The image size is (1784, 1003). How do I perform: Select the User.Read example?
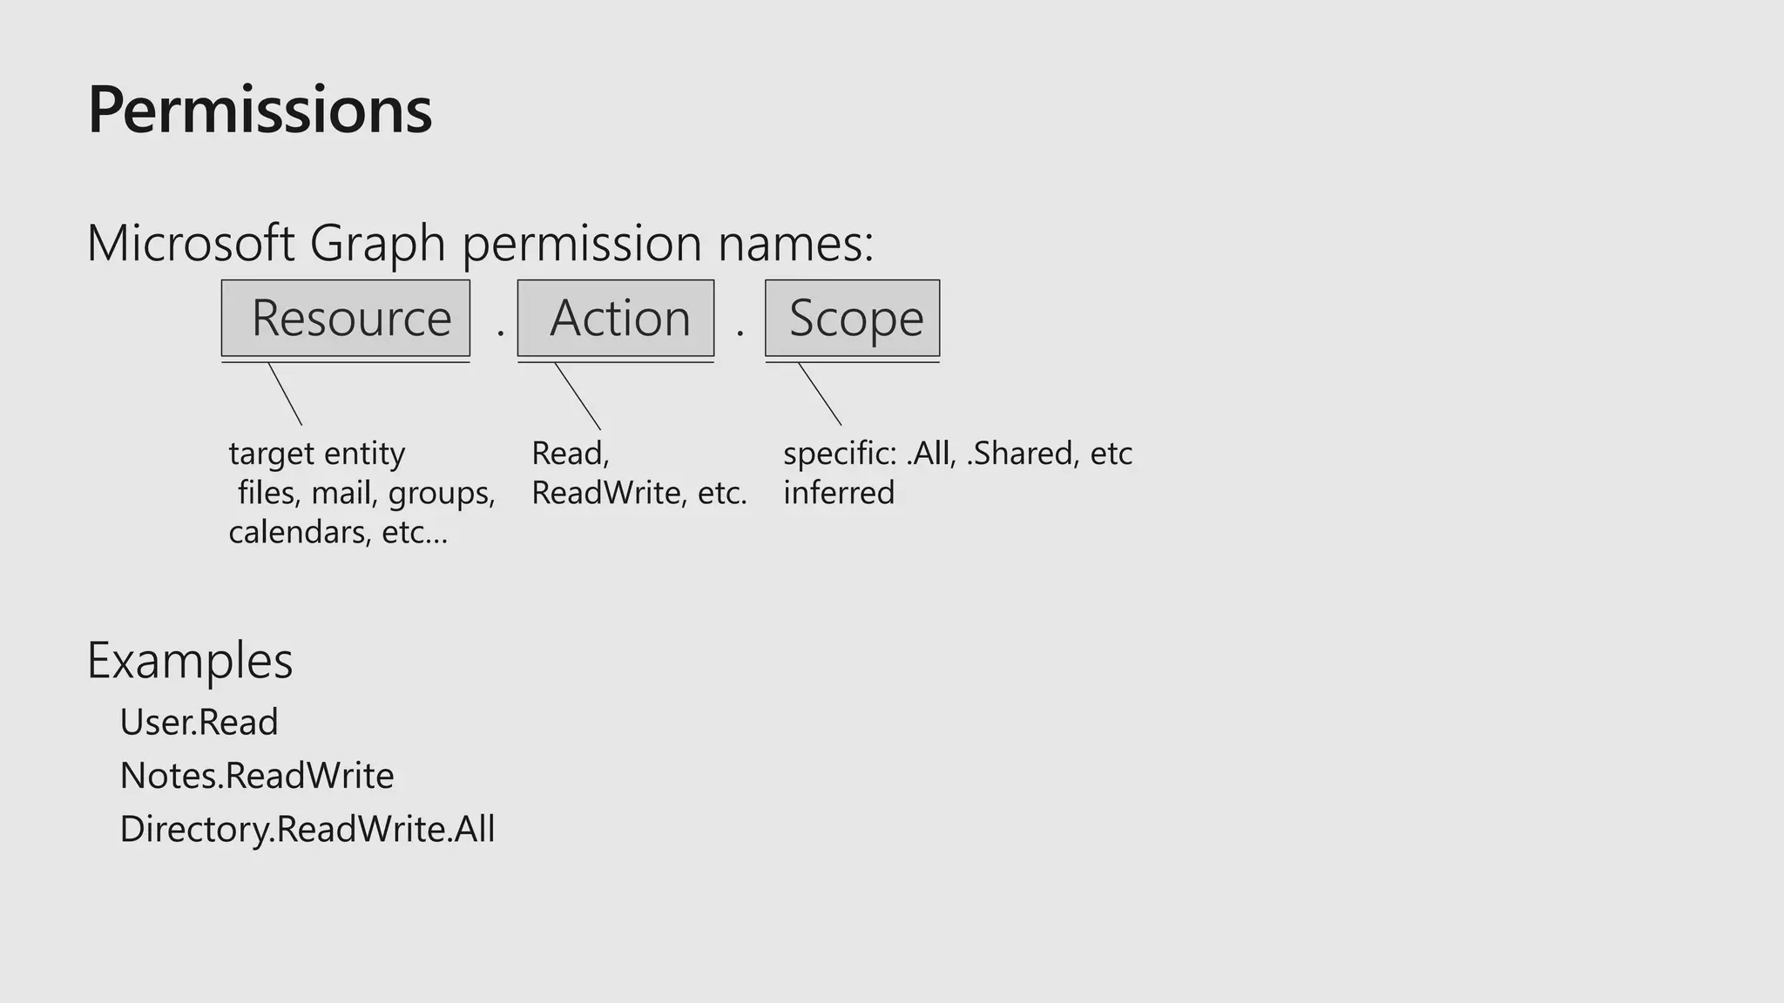pos(199,723)
